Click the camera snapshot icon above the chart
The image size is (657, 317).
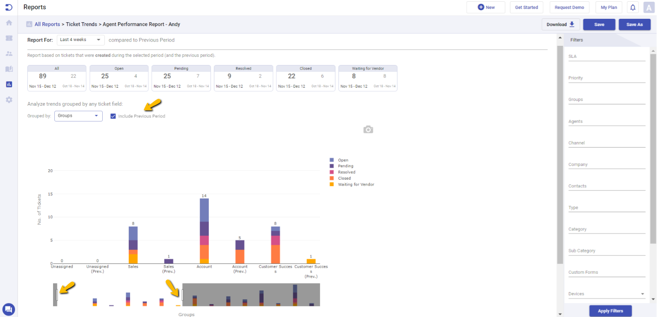pos(368,130)
